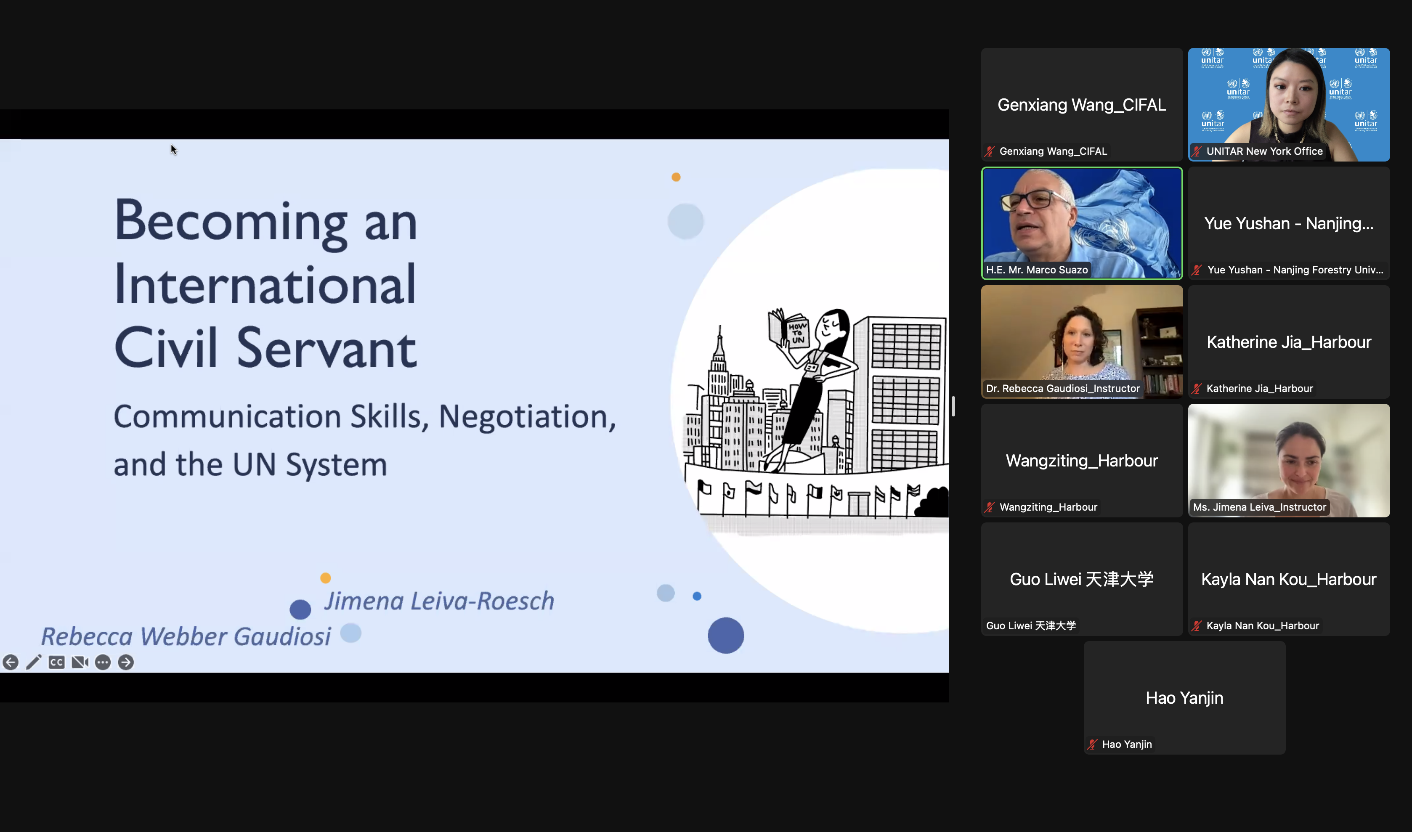Click muted mic icon on UNITAR New York Office
The width and height of the screenshot is (1412, 832).
(x=1197, y=151)
